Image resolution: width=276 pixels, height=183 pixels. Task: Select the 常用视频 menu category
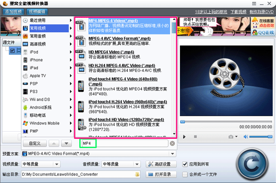[48, 28]
